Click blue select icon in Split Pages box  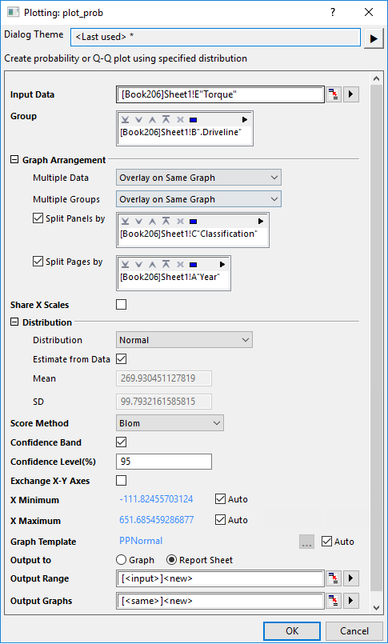pyautogui.click(x=193, y=265)
